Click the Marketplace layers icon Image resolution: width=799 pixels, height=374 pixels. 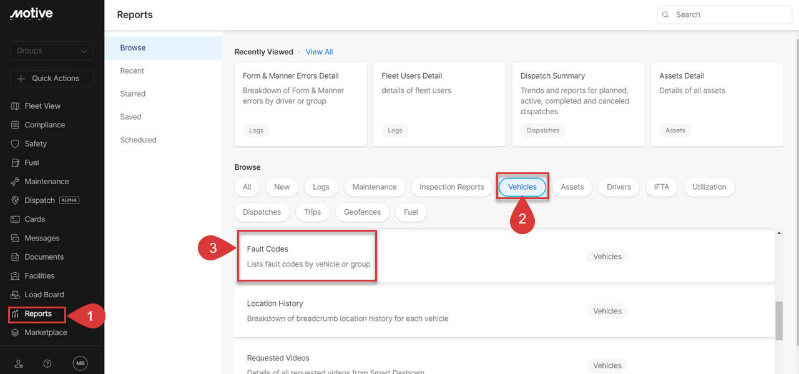[x=16, y=333]
